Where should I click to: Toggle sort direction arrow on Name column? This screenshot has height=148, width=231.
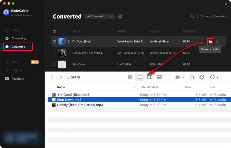[134, 87]
